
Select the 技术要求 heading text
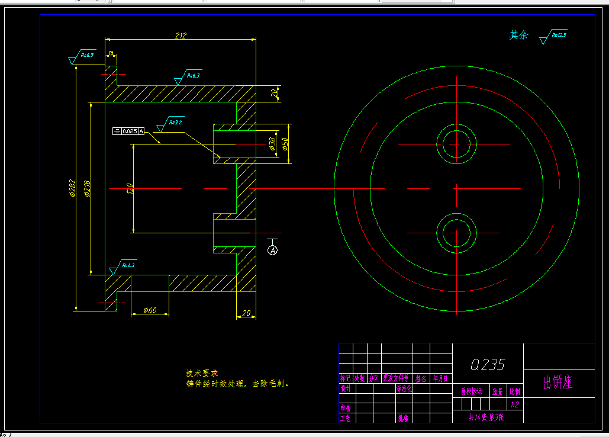[202, 373]
